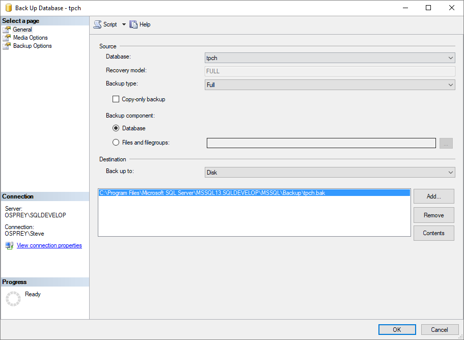This screenshot has width=464, height=340.
Task: Select the Database backup component radio
Action: pos(116,128)
